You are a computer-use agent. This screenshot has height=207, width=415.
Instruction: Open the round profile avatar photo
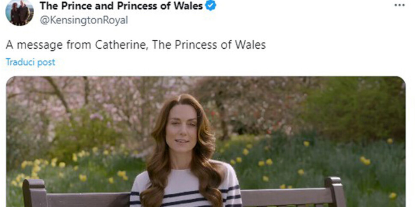(x=20, y=12)
